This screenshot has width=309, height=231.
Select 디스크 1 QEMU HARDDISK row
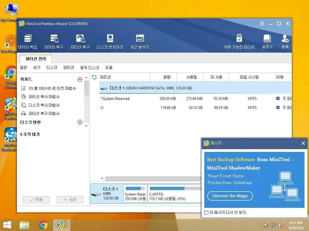[195, 88]
